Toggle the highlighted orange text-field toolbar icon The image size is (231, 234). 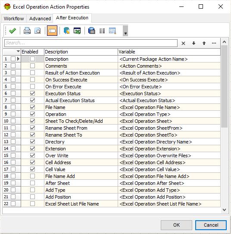point(52,31)
